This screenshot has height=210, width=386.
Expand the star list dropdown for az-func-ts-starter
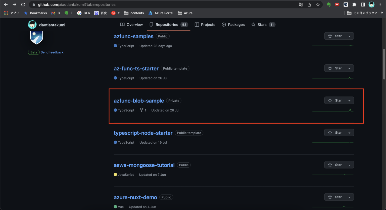pos(349,68)
